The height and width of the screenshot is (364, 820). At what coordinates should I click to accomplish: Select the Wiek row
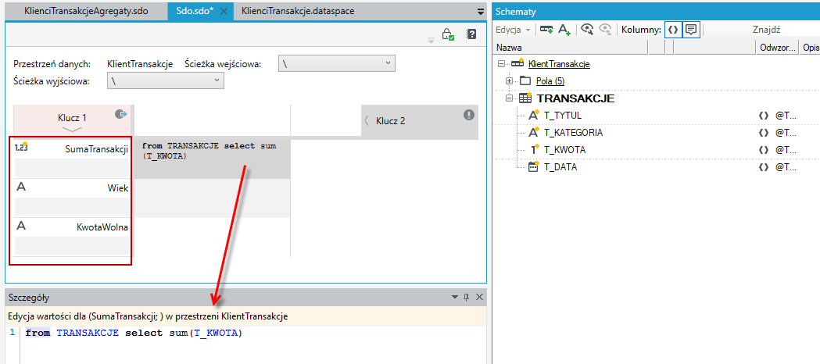pos(71,198)
